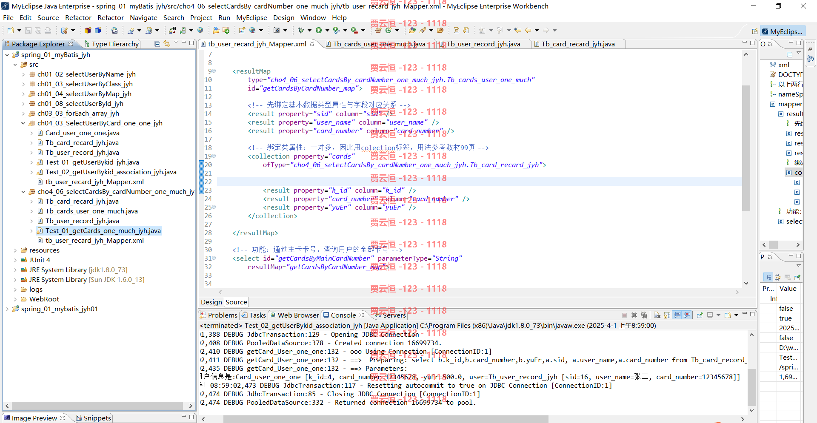Viewport: 817px width, 423px height.
Task: Click the Open Perspective icon
Action: (754, 31)
